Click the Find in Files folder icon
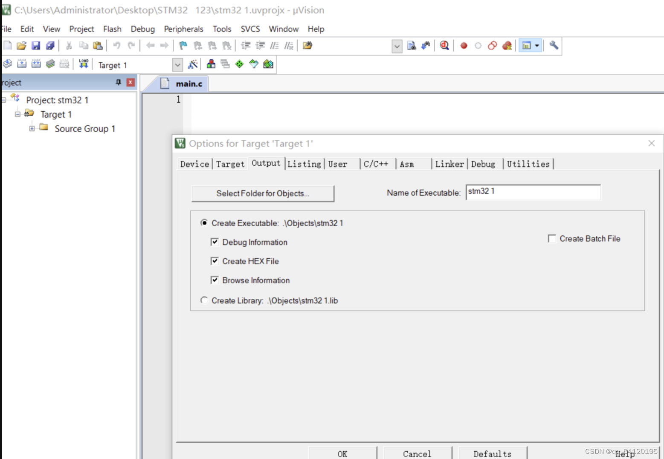 click(307, 46)
